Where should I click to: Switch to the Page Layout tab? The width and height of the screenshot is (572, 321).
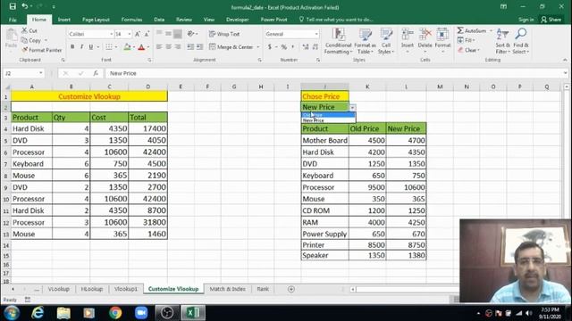pos(96,20)
